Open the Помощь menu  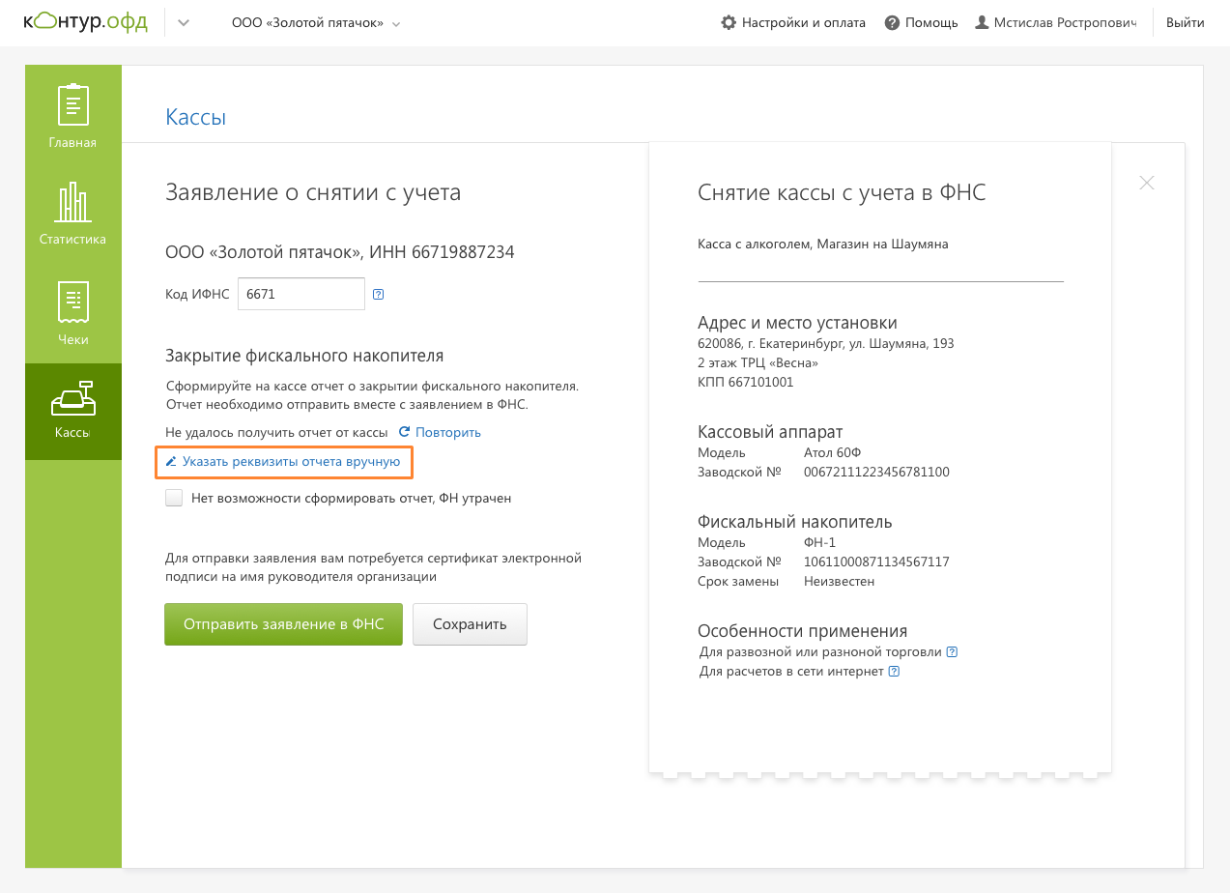pos(922,23)
